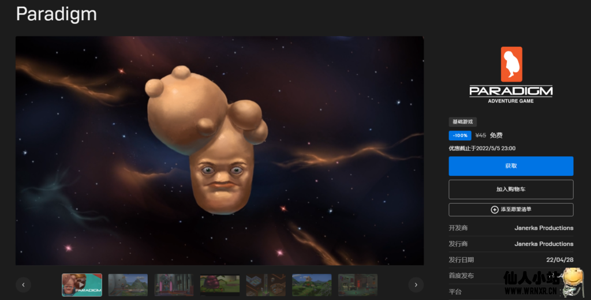Open developer Janerka Productions link
591x300 pixels.
click(544, 228)
